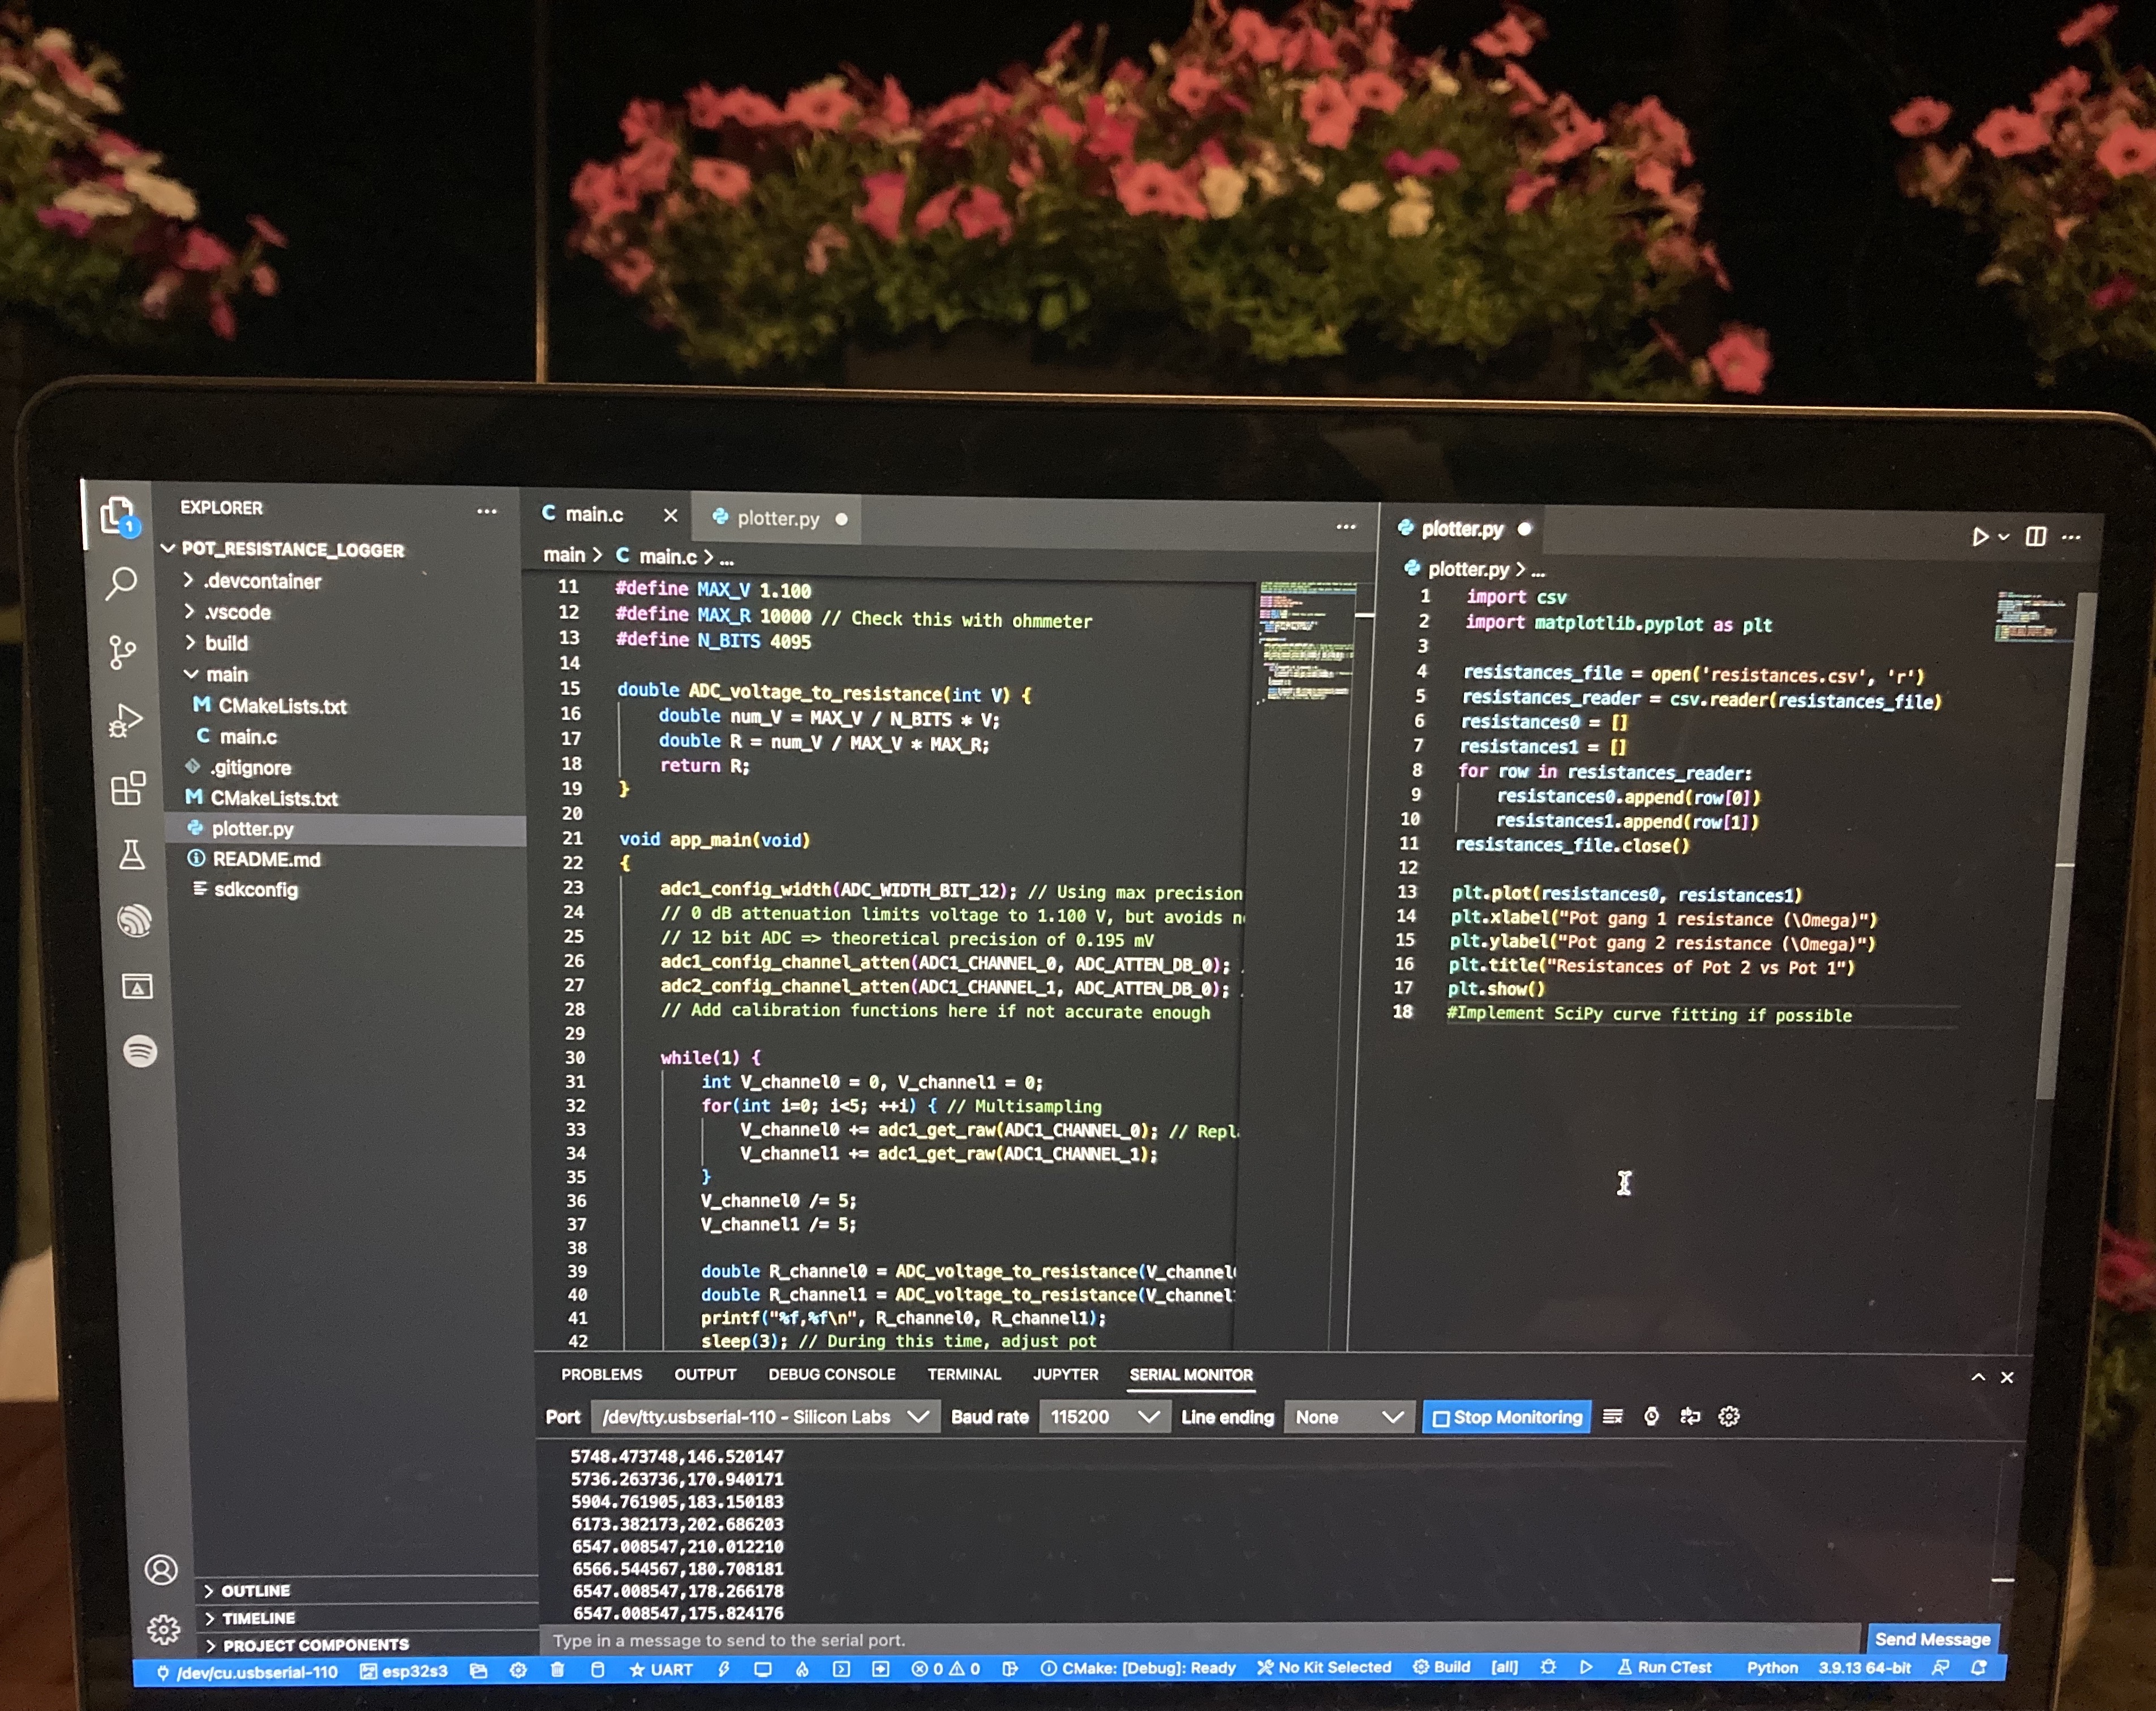
Task: Expand the build folder in Explorer
Action: [x=226, y=643]
